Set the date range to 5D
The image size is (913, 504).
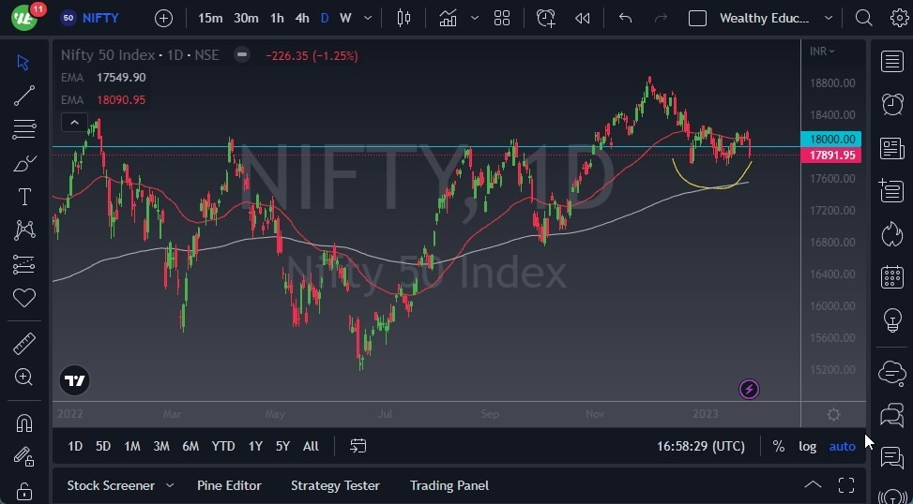click(103, 447)
